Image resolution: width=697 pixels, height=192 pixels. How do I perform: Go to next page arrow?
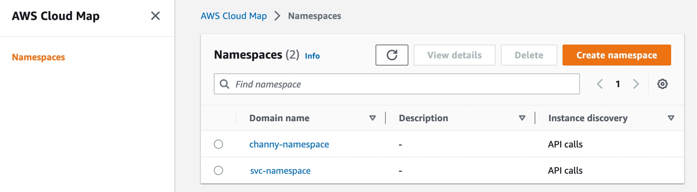636,84
